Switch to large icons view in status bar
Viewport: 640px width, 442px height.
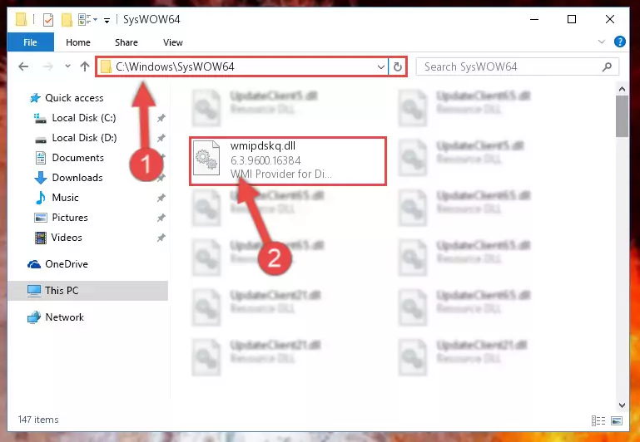point(617,421)
